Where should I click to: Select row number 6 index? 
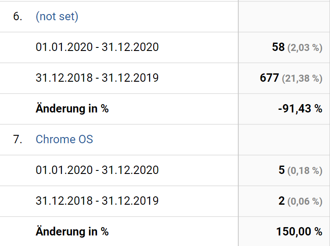coord(18,16)
